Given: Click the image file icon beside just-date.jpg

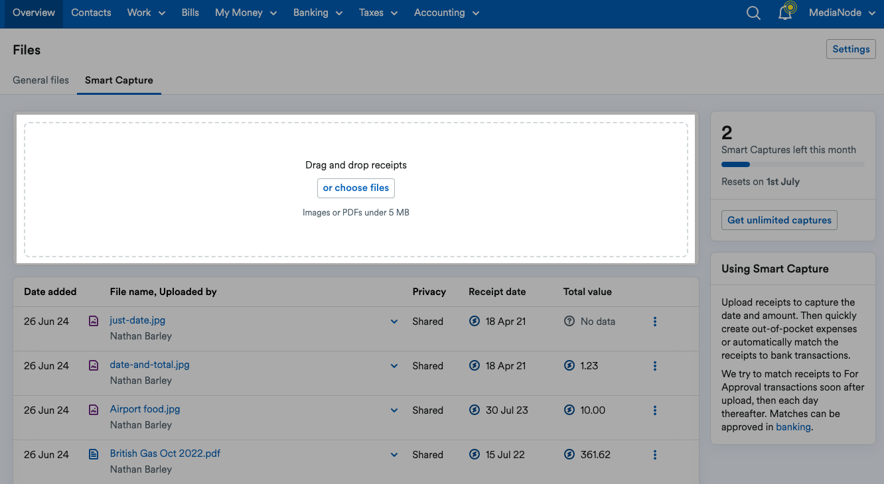Looking at the screenshot, I should coord(93,320).
